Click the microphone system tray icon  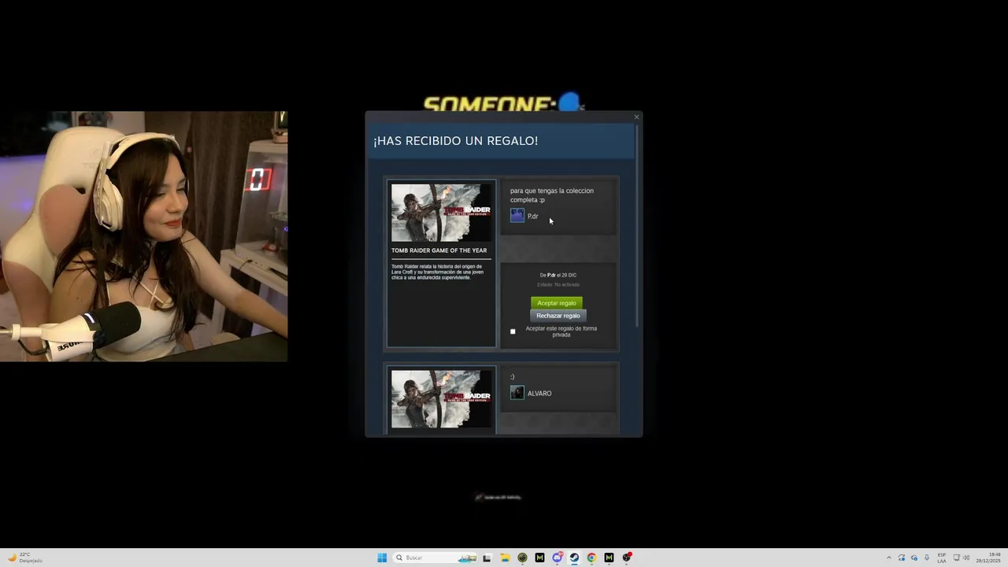(x=927, y=558)
